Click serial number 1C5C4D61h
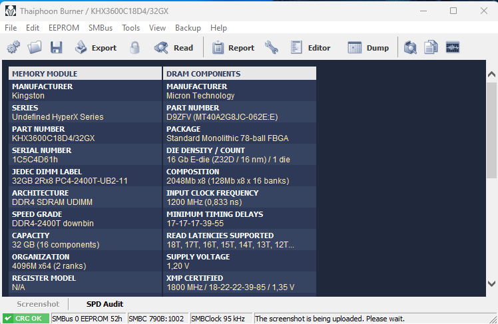Viewport: 498px width, 324px height. 35,159
